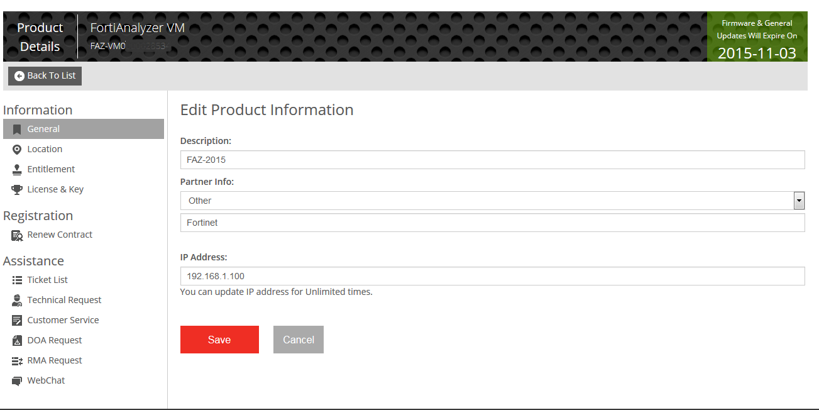Select the Location menu item
Screen dimensions: 819x410
pyautogui.click(x=45, y=149)
